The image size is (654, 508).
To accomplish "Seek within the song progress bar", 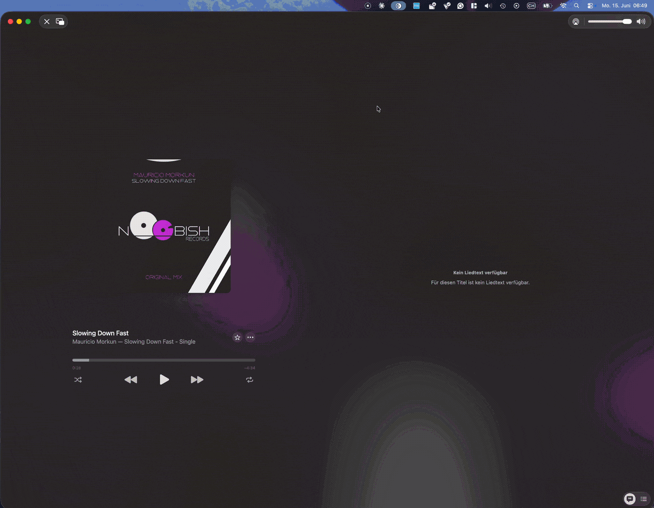I will 164,360.
